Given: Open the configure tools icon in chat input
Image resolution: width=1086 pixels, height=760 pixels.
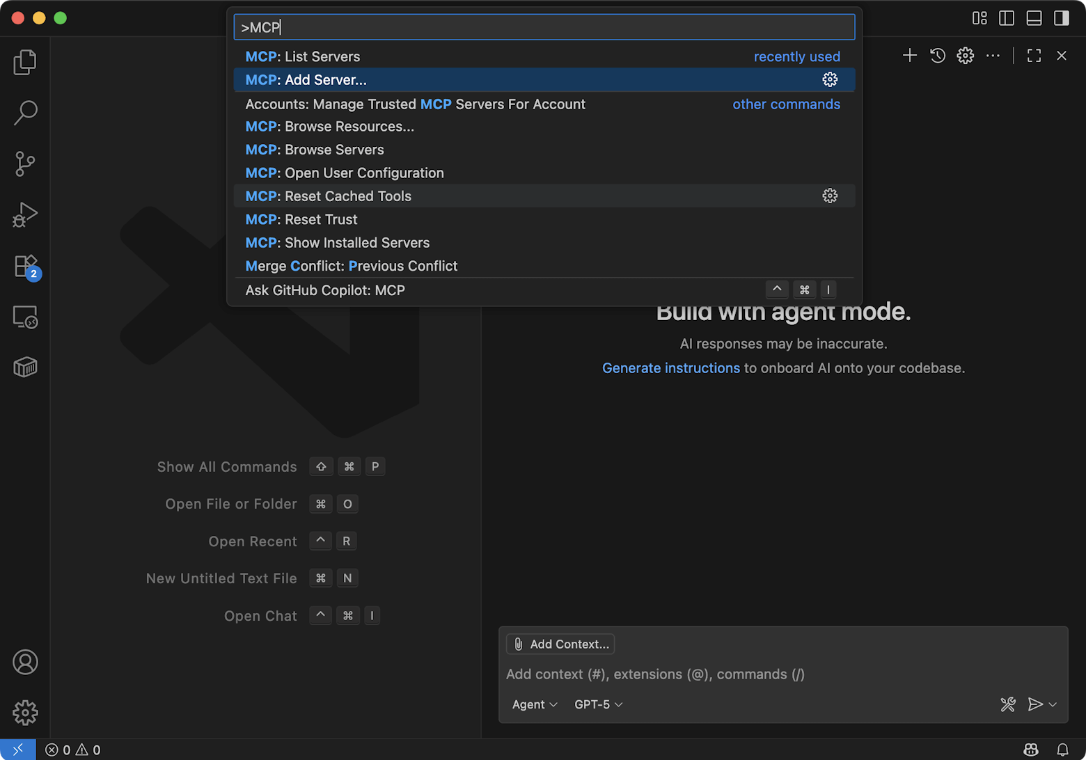Looking at the screenshot, I should pos(1007,704).
